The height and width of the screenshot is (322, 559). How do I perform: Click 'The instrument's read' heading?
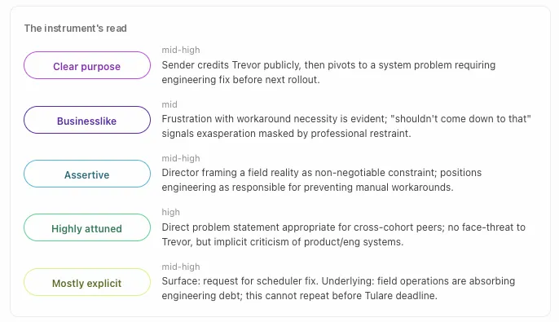(76, 29)
